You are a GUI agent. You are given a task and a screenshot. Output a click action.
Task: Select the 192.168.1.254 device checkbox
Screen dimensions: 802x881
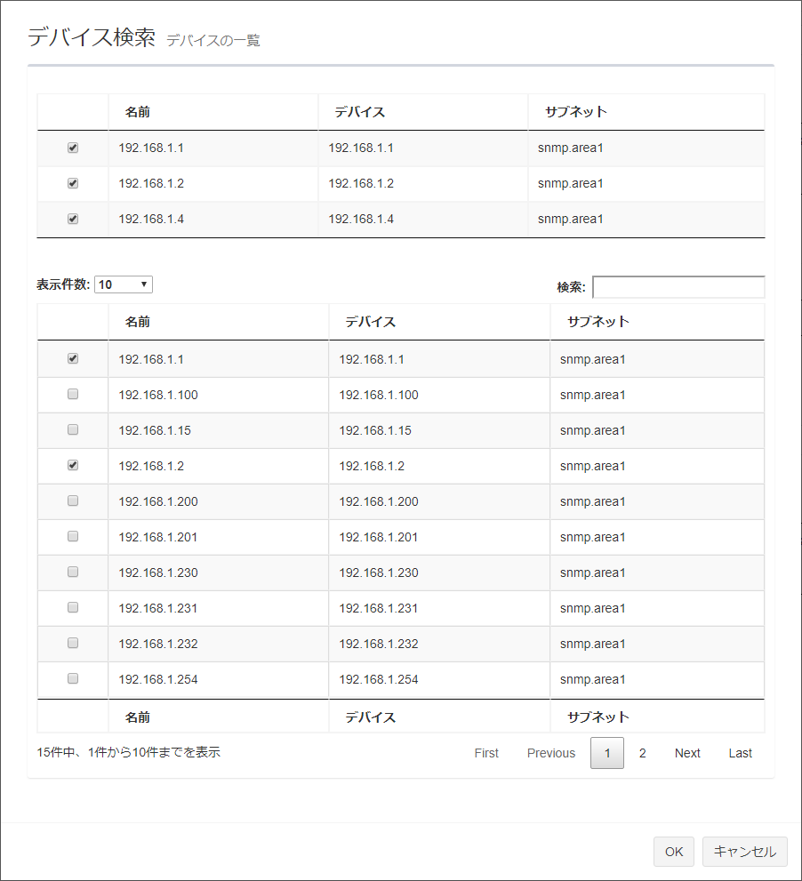[x=73, y=678]
